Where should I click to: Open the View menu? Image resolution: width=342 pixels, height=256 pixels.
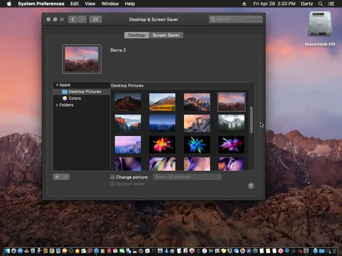90,4
